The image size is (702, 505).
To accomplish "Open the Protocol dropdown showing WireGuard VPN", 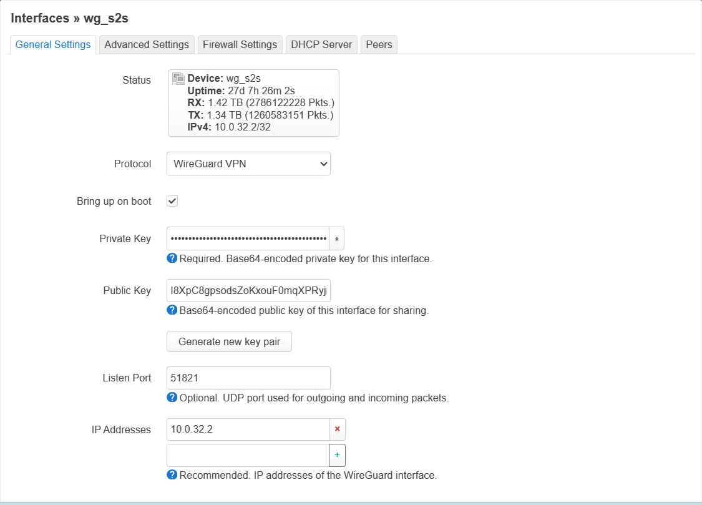I will pos(248,164).
